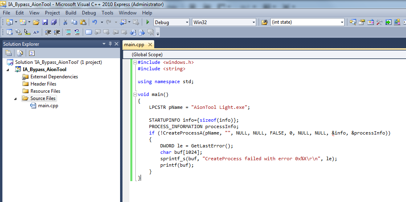Click the Navigate Backward icon
Image resolution: width=406 pixels, height=202 pixels.
123,22
